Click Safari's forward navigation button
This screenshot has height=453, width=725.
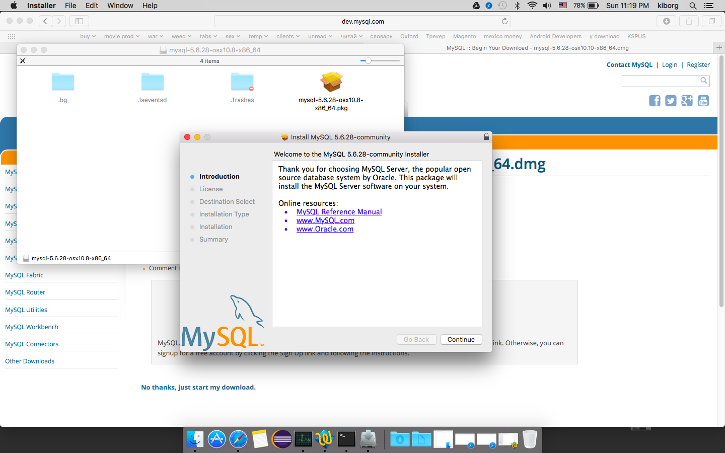(59, 21)
